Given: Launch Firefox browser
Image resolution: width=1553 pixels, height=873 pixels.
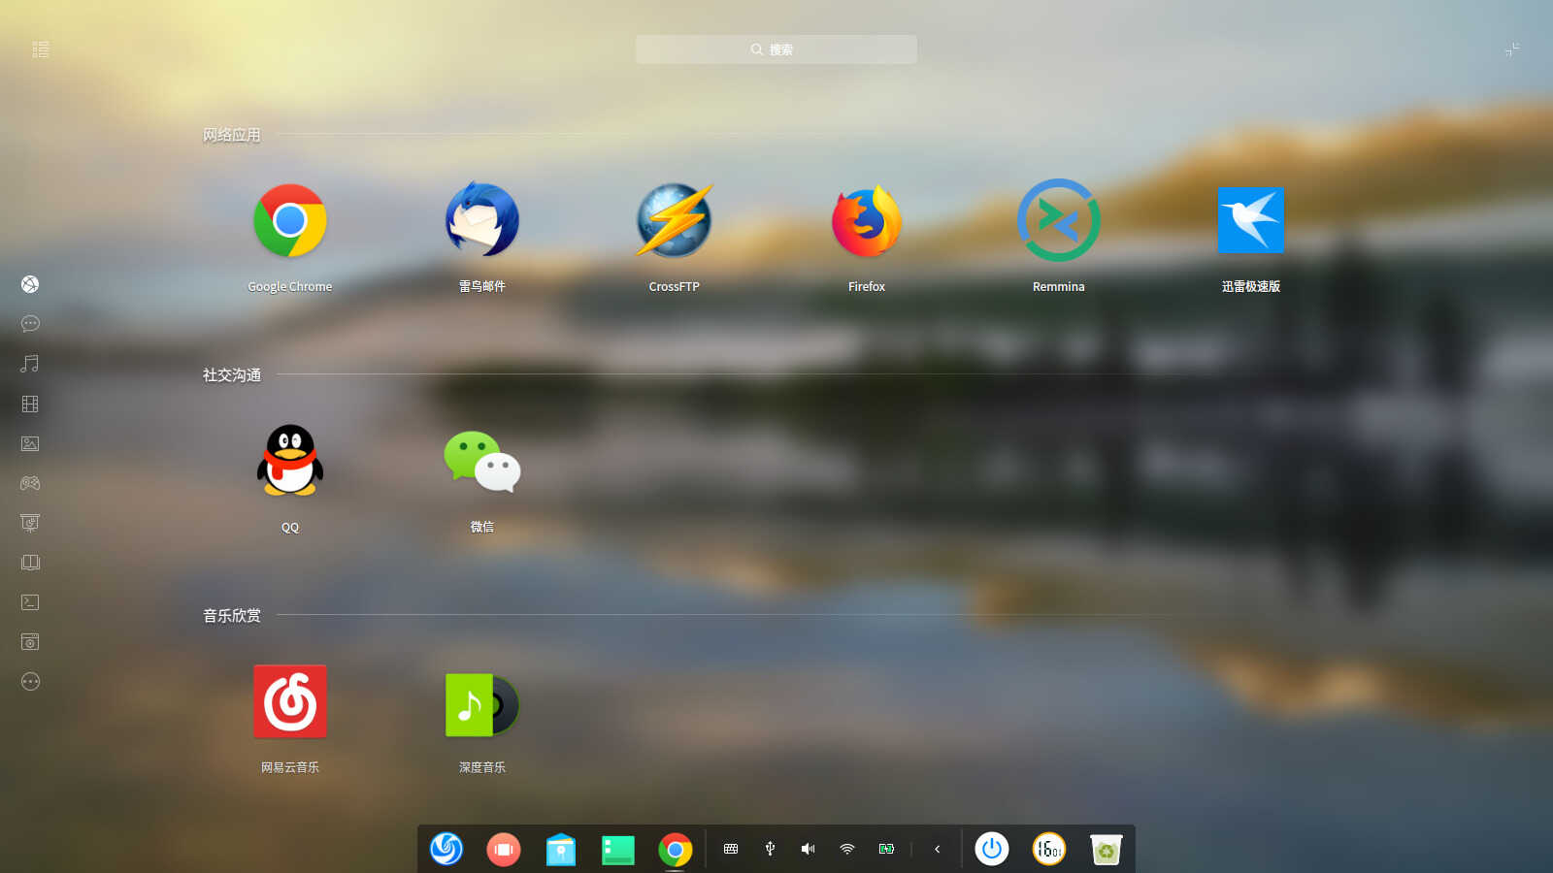Looking at the screenshot, I should 867,221.
